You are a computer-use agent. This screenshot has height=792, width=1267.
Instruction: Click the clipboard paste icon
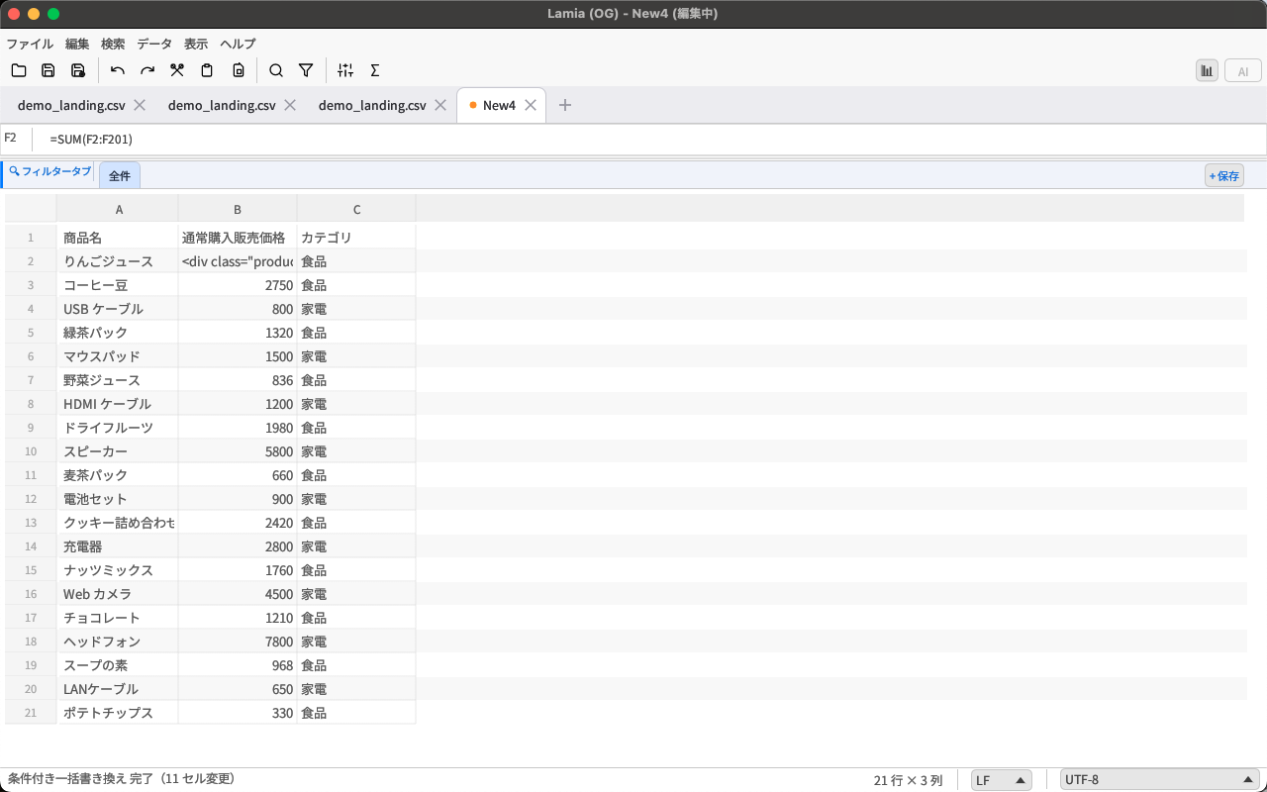tap(207, 70)
